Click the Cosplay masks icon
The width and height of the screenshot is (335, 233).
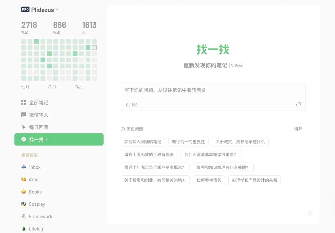[24, 204]
